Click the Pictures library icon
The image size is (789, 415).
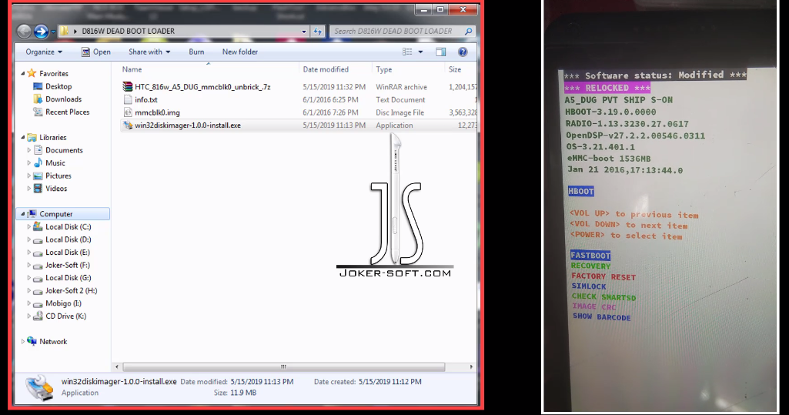[x=38, y=176]
